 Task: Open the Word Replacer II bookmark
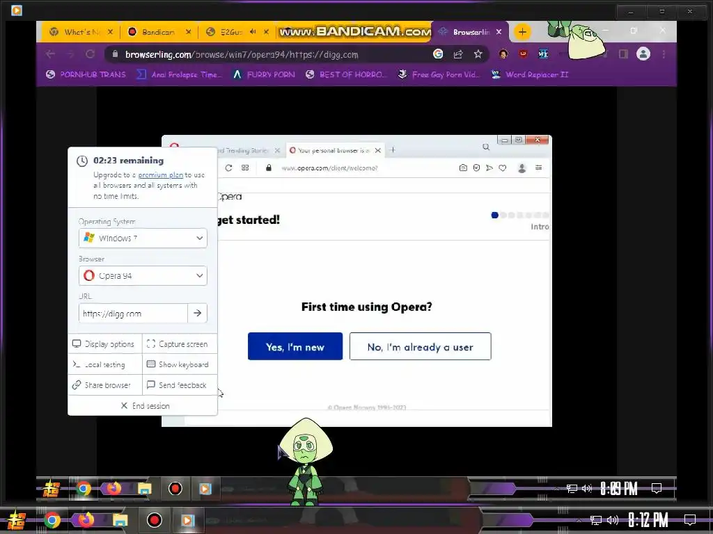point(531,74)
